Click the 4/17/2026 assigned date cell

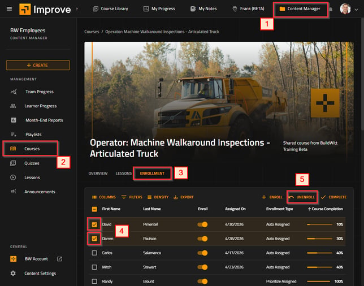pyautogui.click(x=234, y=253)
